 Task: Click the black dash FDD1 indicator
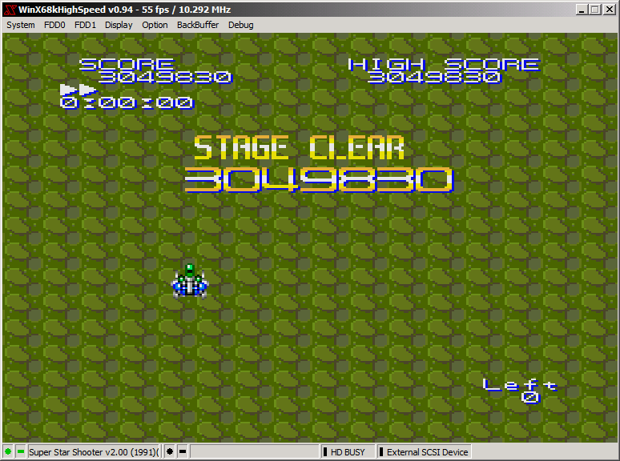pyautogui.click(x=183, y=451)
